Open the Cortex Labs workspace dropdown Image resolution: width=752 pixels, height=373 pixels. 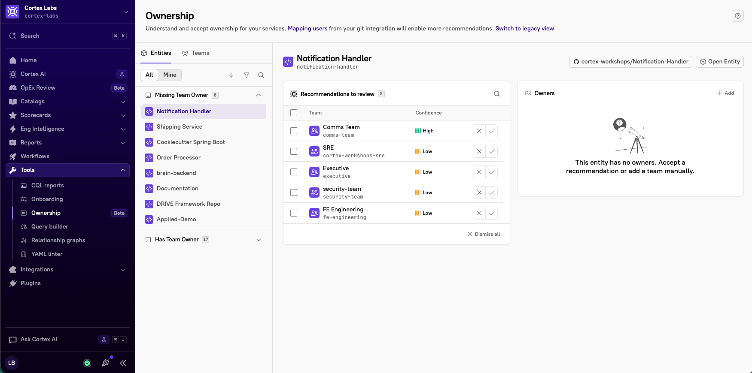coord(126,12)
